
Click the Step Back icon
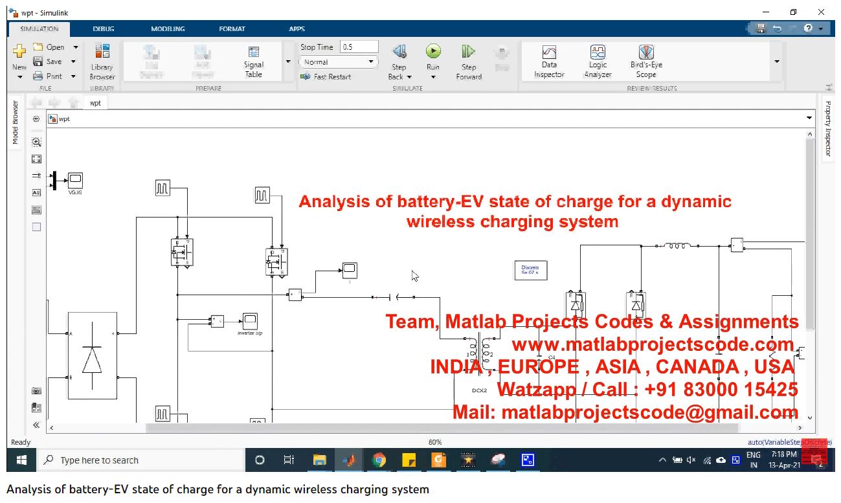(399, 51)
